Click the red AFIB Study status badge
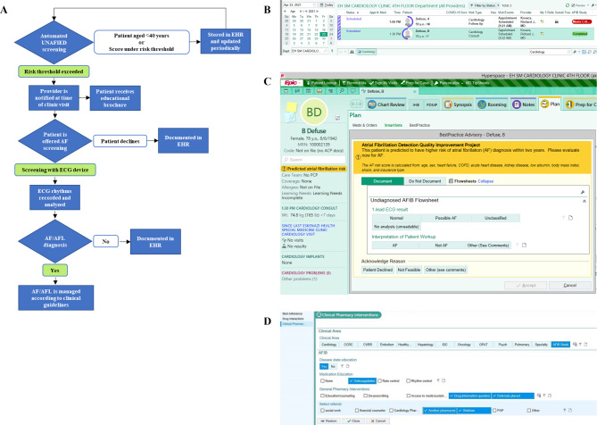This screenshot has width=597, height=425. (582, 21)
